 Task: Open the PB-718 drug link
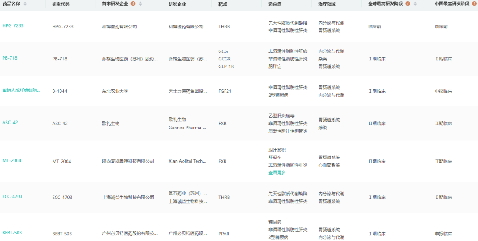(x=10, y=58)
